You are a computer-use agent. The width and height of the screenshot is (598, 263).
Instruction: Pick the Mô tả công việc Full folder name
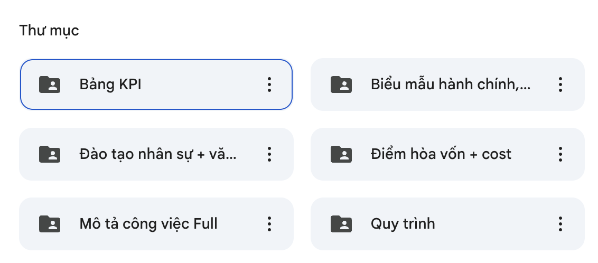148,224
